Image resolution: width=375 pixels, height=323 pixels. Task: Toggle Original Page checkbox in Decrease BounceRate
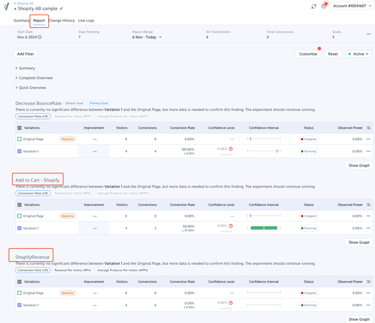[20, 139]
